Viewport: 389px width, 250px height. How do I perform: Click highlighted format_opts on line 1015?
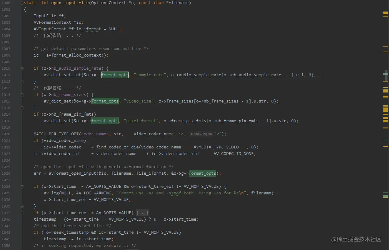[x=105, y=101]
